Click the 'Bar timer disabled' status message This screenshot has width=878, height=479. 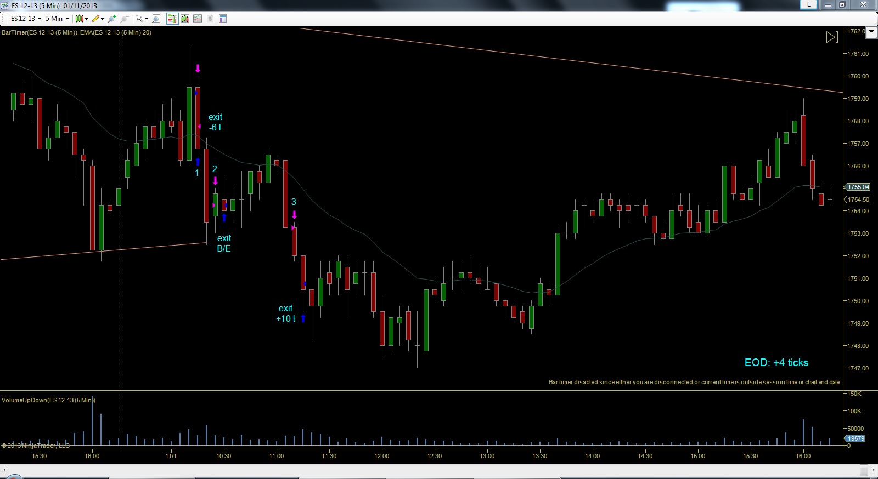pos(694,382)
